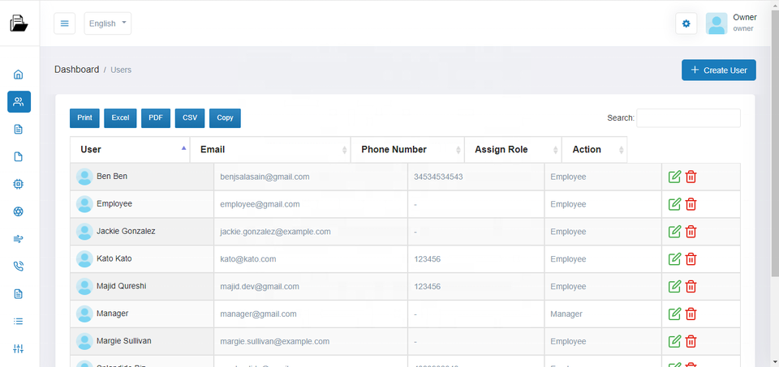Go to Dashboard breadcrumb link
779x367 pixels.
(x=76, y=70)
